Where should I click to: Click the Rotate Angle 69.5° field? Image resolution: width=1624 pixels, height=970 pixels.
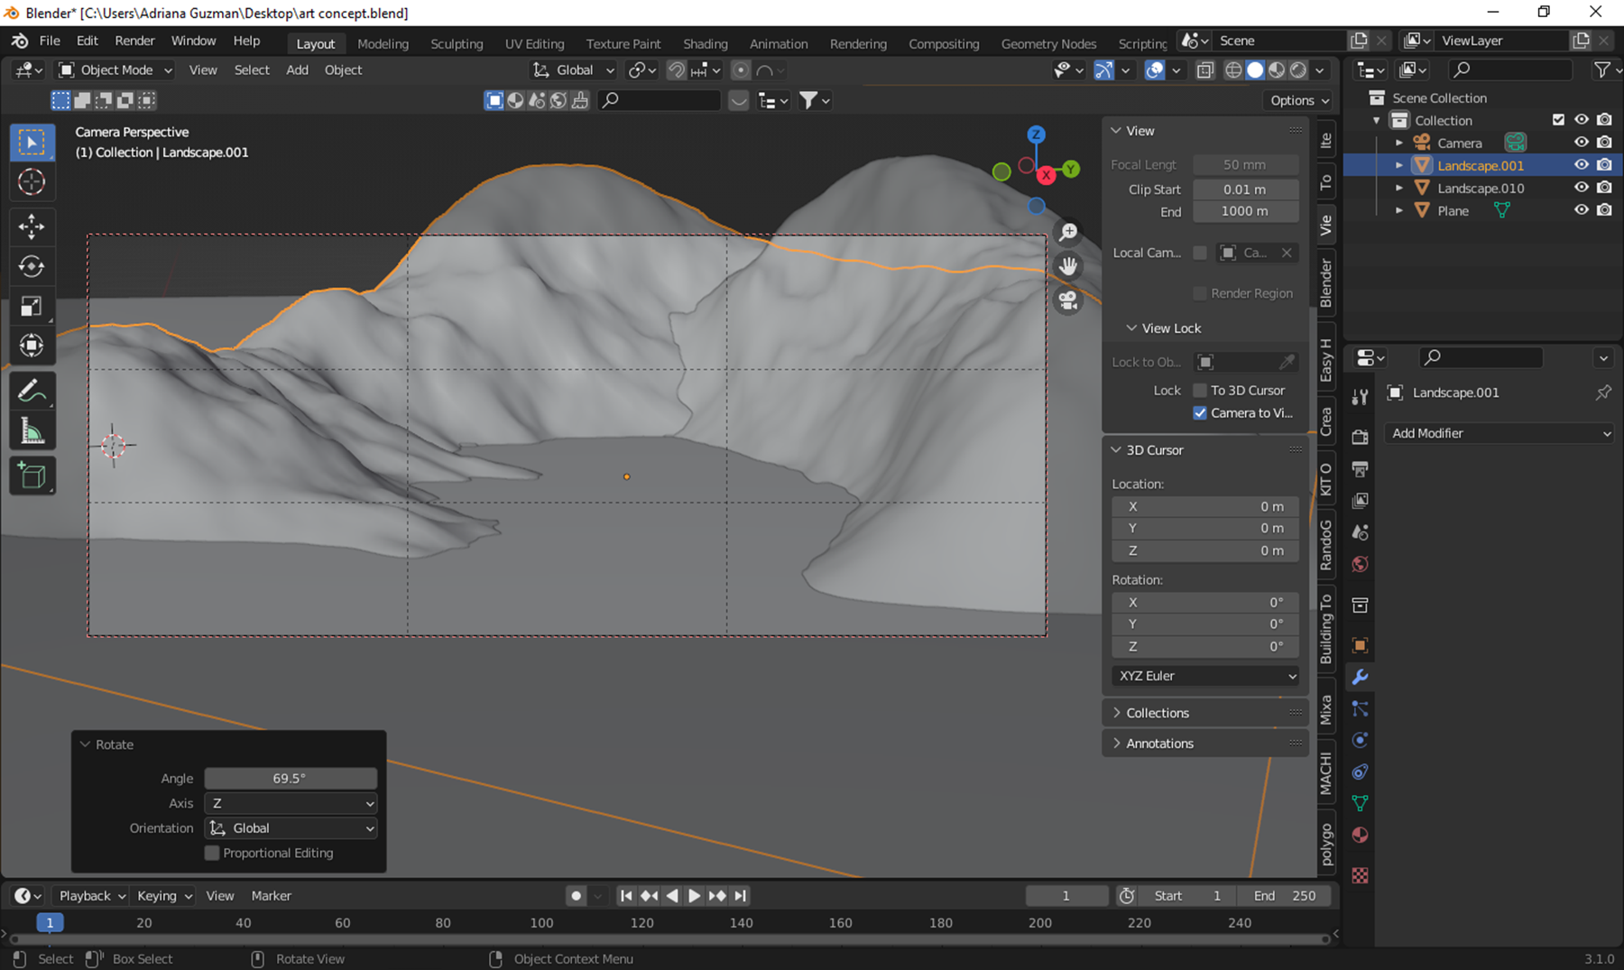291,779
